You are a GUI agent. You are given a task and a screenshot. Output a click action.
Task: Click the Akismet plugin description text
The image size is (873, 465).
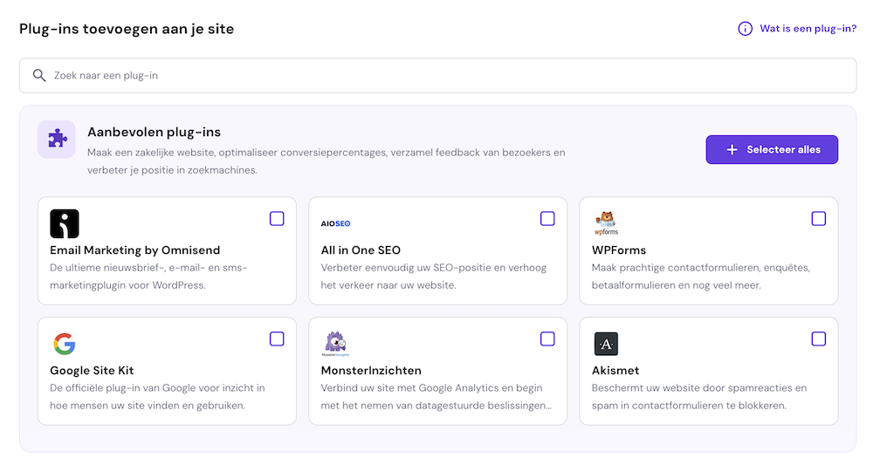(x=698, y=396)
